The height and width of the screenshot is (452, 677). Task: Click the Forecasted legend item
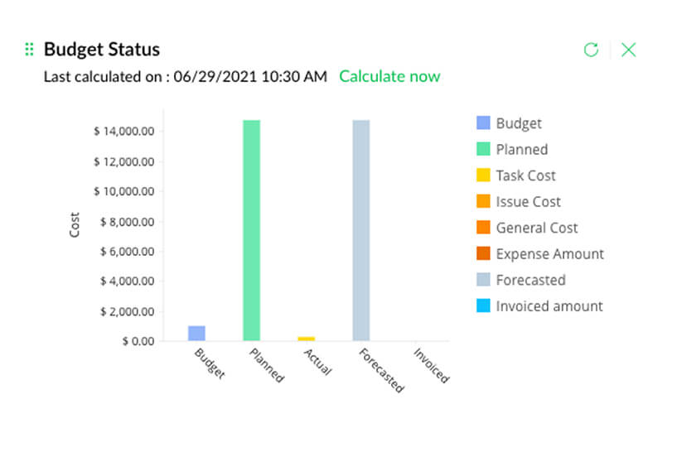(x=530, y=280)
